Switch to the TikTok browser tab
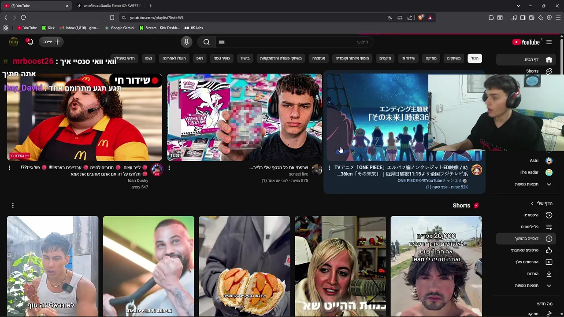 click(109, 6)
